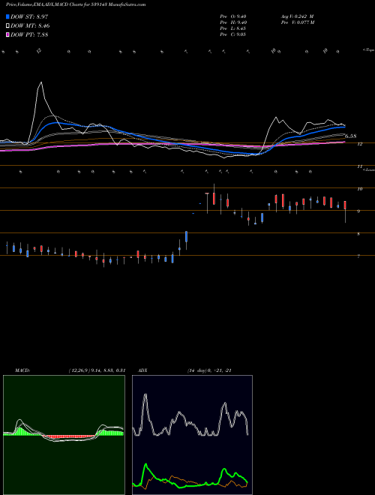Click the chart title mentioning MunafaSutra.com
Viewport: 375px width, 495px height.
[x=76, y=5]
